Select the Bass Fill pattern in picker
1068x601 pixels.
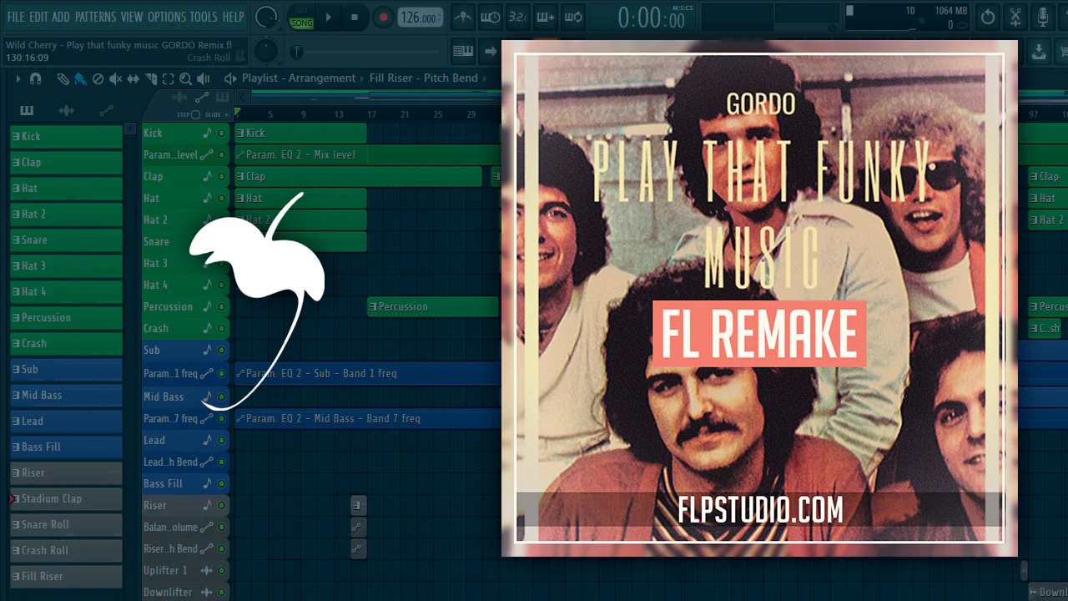(x=66, y=447)
